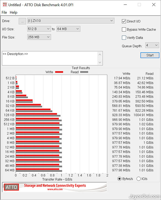Enable the Verify Data checkbox
161x200 pixels.
click(124, 38)
